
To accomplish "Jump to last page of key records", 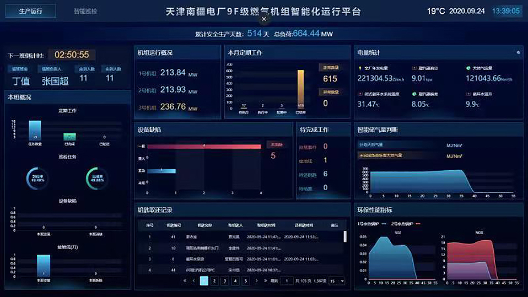I will 265,280.
